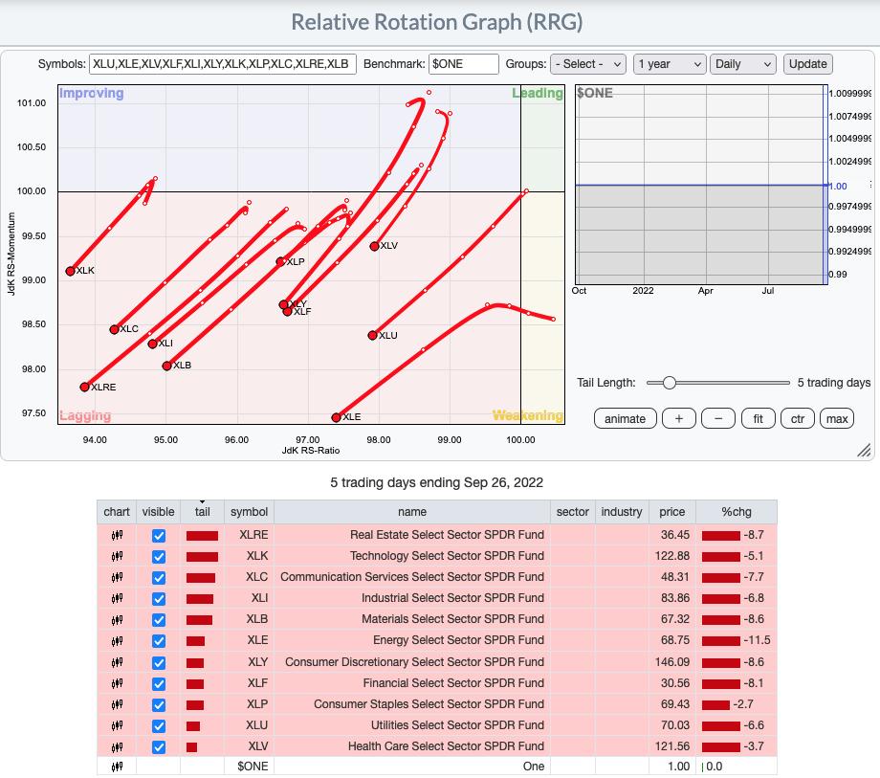The image size is (880, 778).
Task: Sort table by industry column
Action: click(622, 511)
